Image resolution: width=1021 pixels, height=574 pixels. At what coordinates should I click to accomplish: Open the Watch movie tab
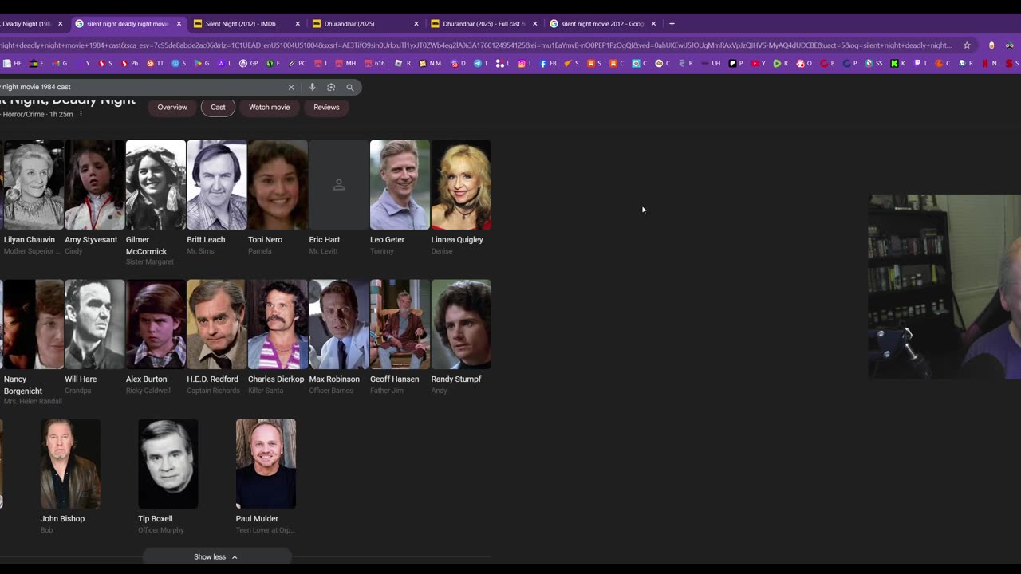[270, 107]
